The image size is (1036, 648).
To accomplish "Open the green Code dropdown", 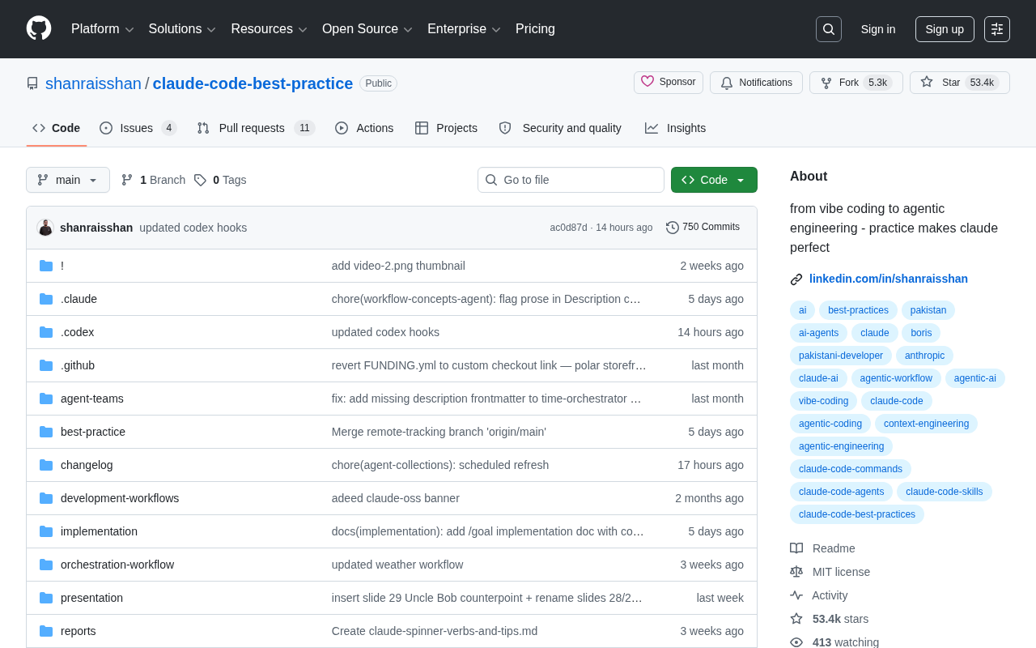I will [714, 180].
